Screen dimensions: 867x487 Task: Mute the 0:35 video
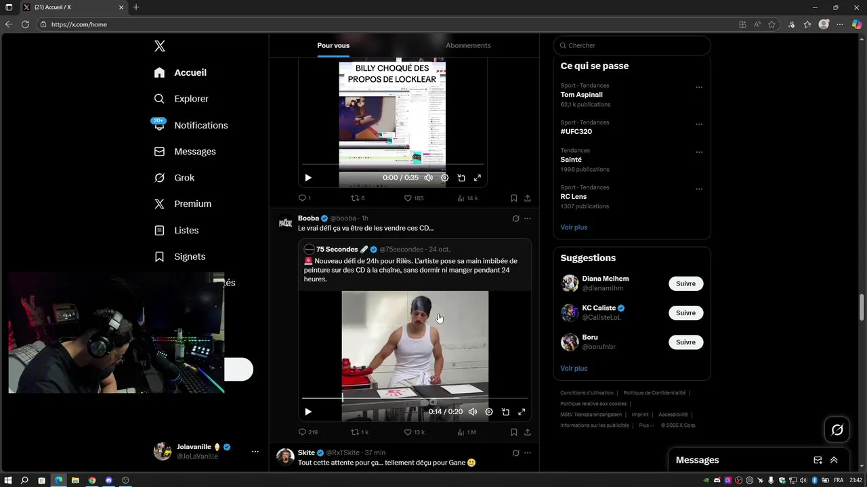click(428, 178)
